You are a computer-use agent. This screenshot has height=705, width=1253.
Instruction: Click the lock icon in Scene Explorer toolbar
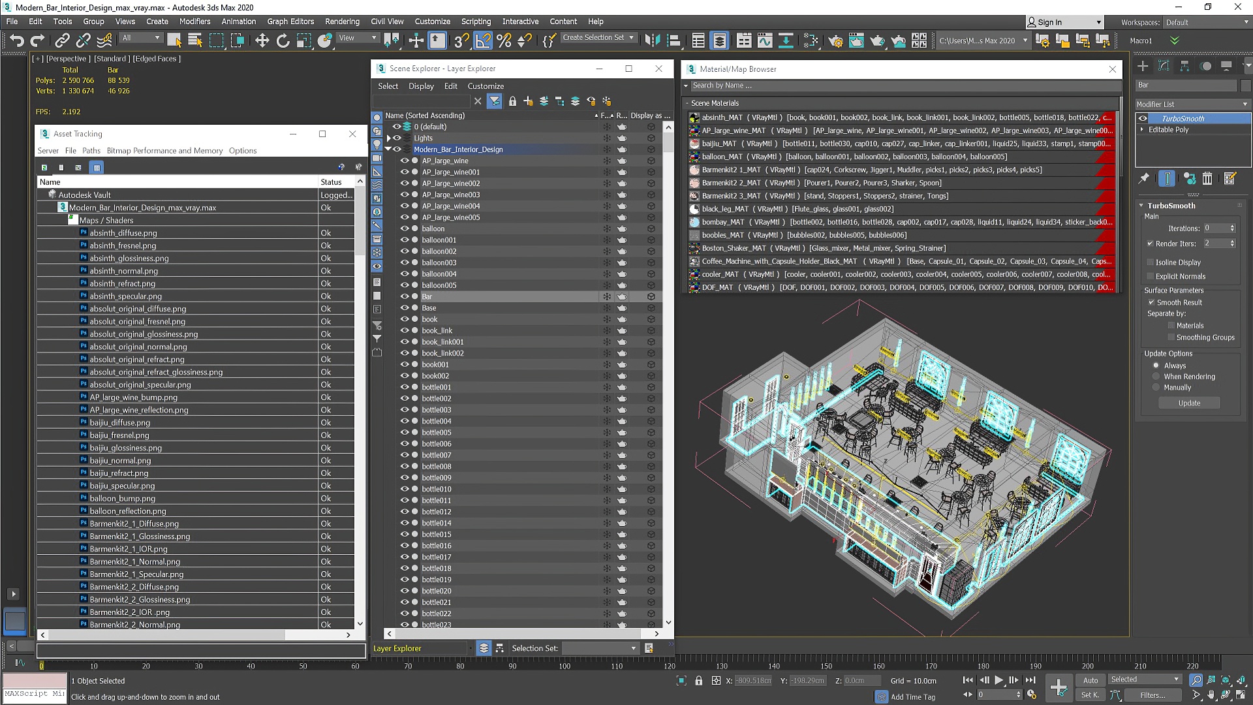pos(512,101)
